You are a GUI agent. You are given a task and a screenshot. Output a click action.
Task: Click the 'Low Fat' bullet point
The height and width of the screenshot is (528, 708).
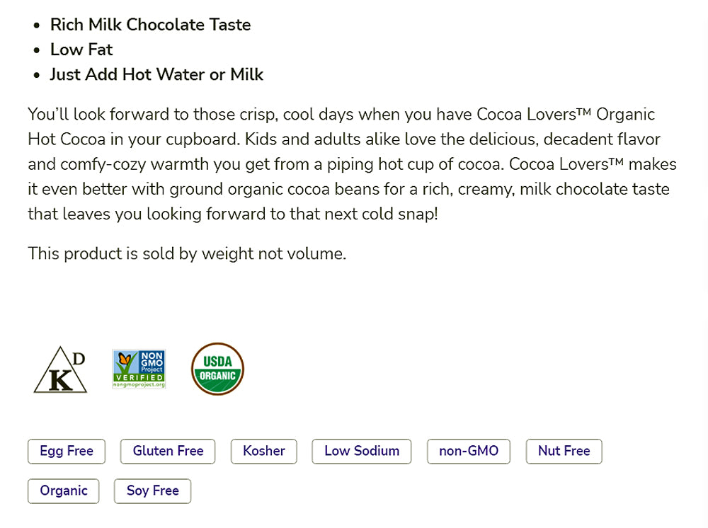coord(81,50)
